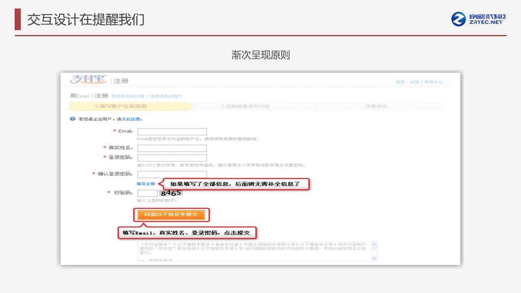Focus the Email input field
The image size is (521, 293).
(172, 132)
